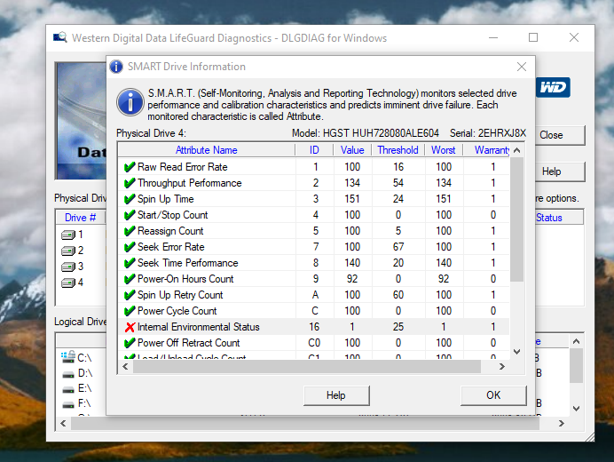The width and height of the screenshot is (614, 462).
Task: Select the F:\ logical drive icon
Action: (x=68, y=404)
